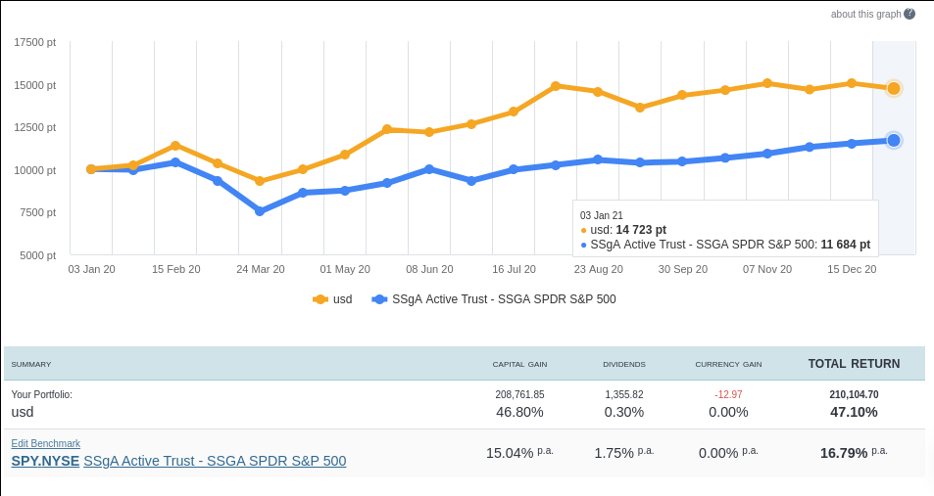
Task: Click the shared starting point at 03 Jan 20
Action: tap(91, 169)
